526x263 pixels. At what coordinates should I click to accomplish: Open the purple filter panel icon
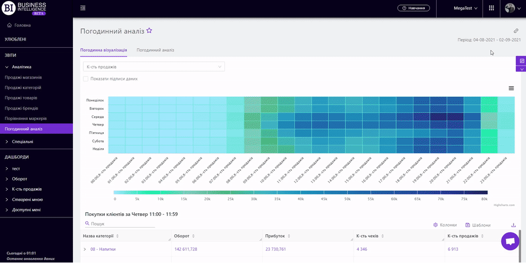[521, 60]
